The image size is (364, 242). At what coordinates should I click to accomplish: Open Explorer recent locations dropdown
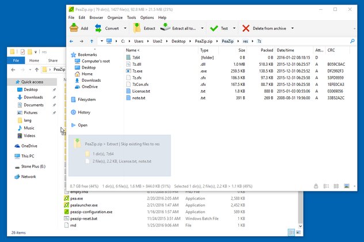click(x=30, y=70)
